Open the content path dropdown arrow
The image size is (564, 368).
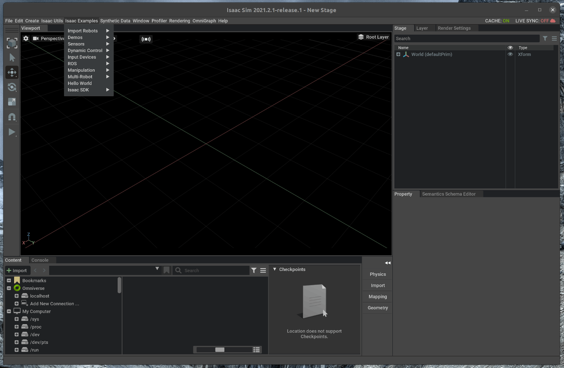[157, 269]
